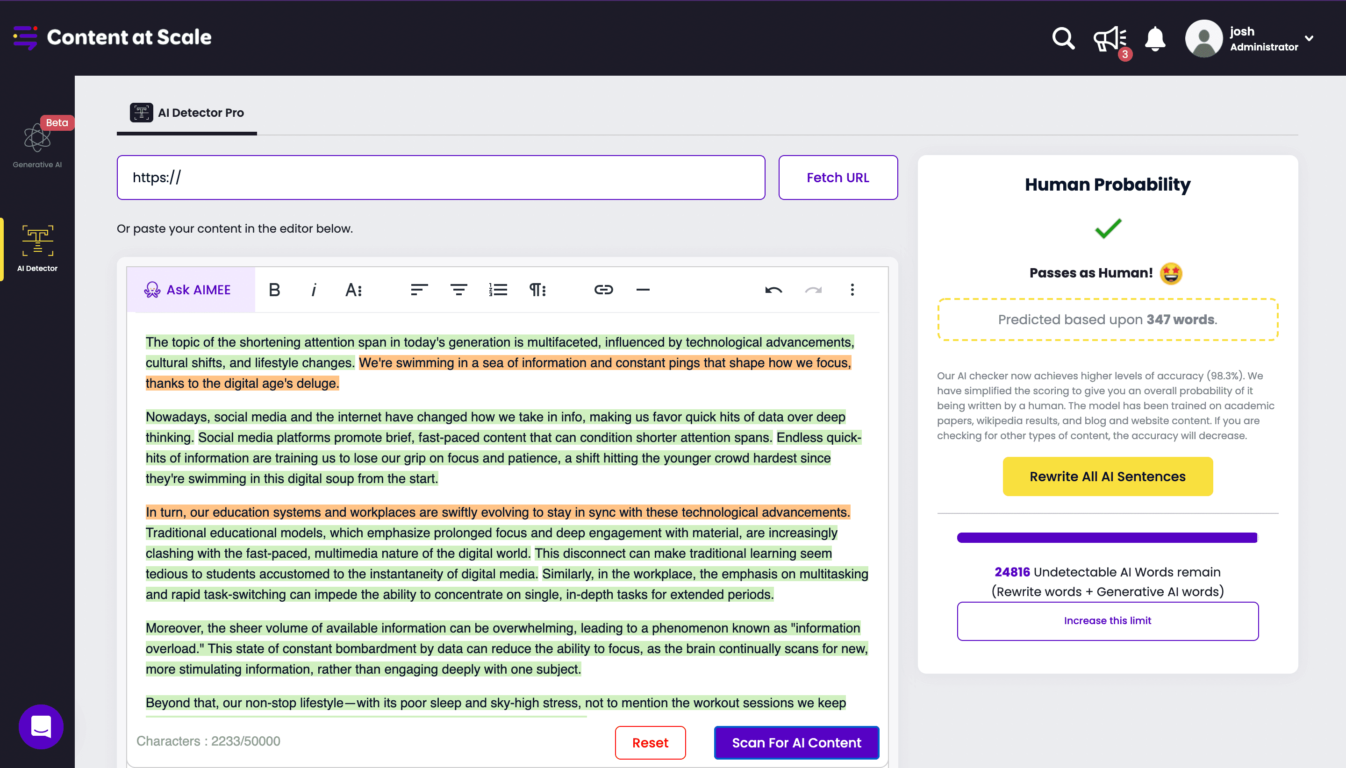Open the announcements megaphone icon
This screenshot has height=768, width=1346.
point(1109,38)
